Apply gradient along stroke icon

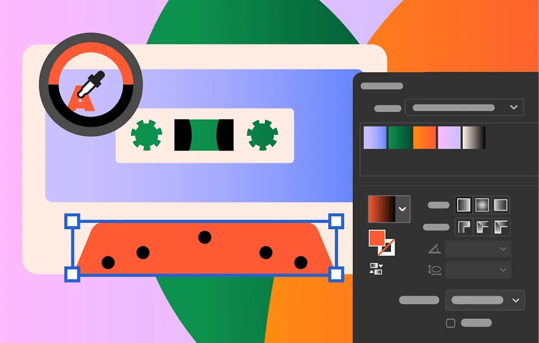[482, 227]
